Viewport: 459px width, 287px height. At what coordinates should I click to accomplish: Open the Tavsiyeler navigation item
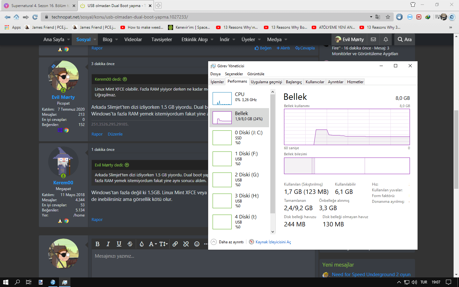pos(162,40)
